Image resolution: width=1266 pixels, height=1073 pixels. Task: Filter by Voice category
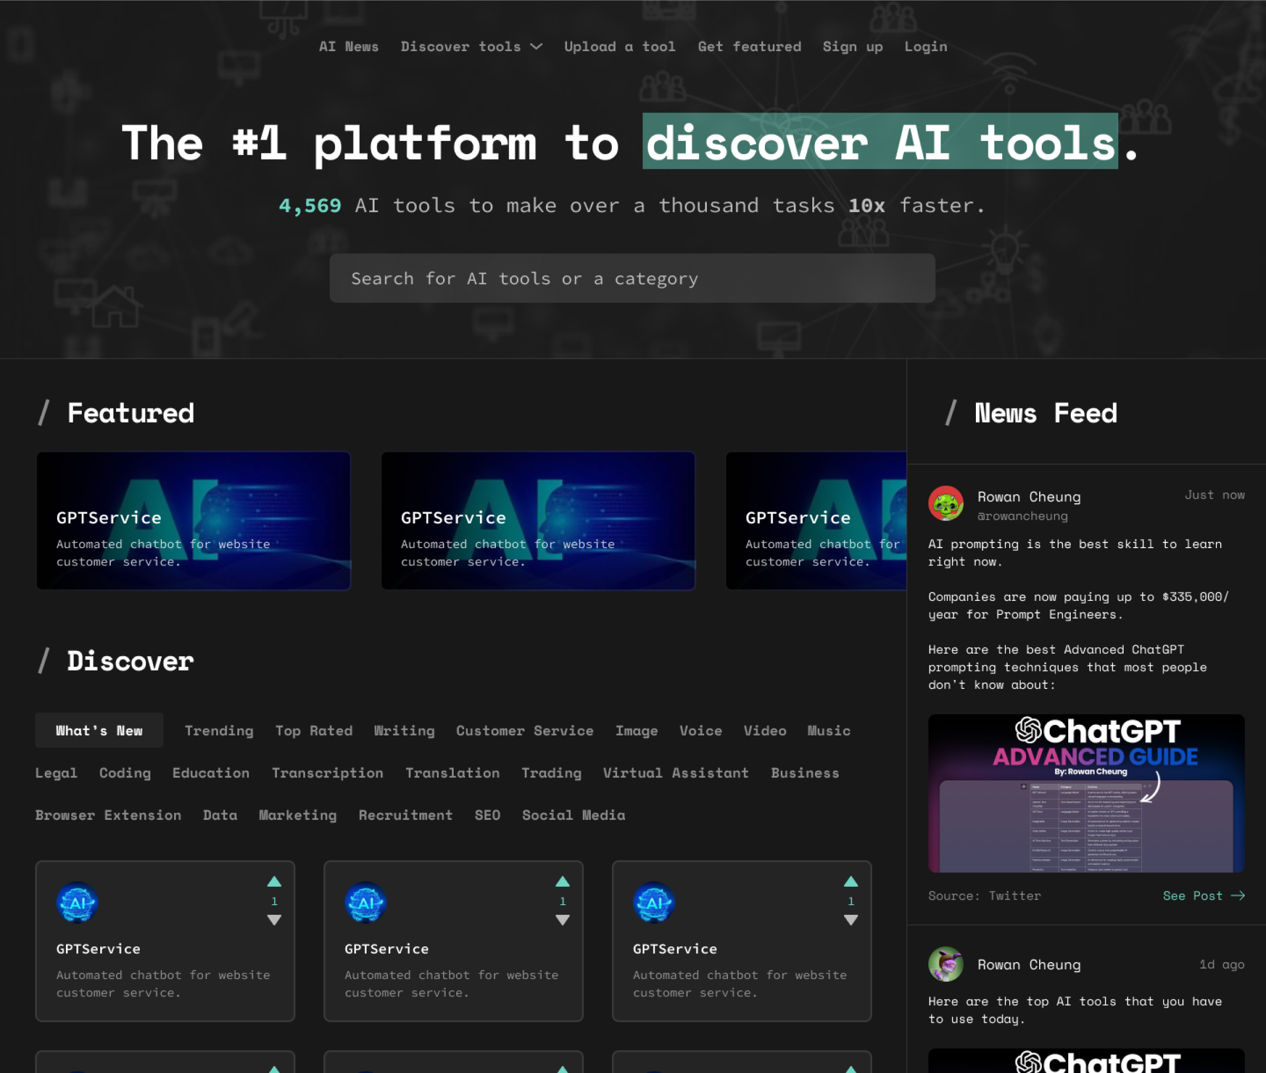[x=701, y=731]
